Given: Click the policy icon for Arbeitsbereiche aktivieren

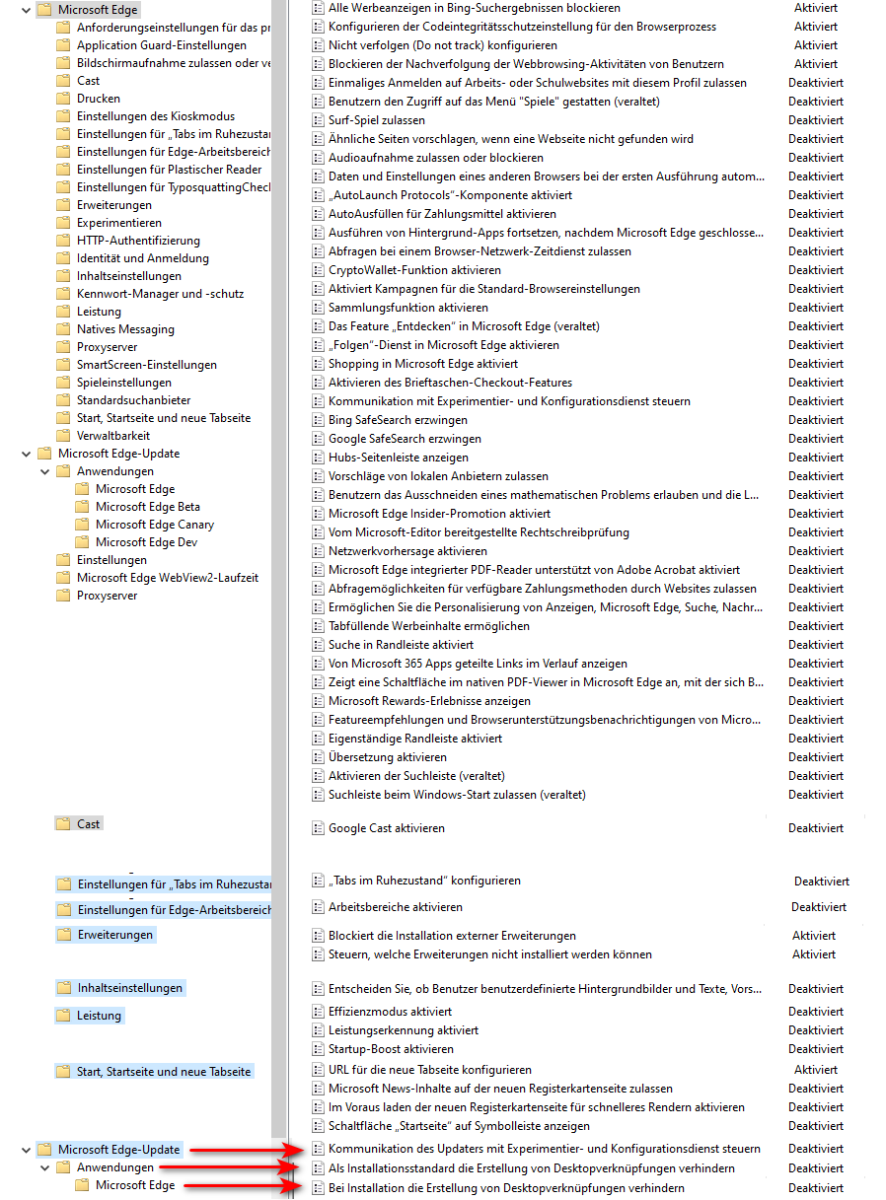Looking at the screenshot, I should tap(318, 907).
